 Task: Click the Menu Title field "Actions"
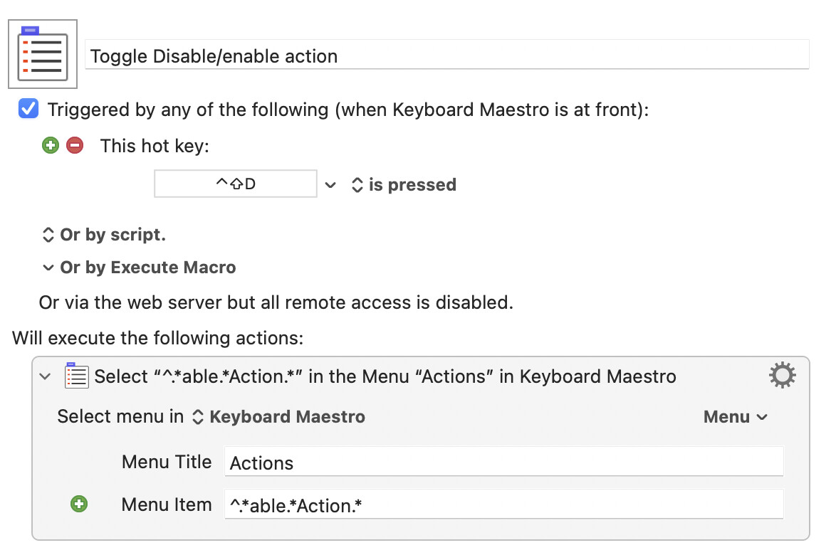coord(503,462)
